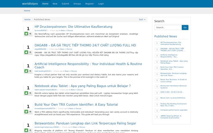Open the Login page
The image size is (213, 133).
pyautogui.click(x=101, y=4)
